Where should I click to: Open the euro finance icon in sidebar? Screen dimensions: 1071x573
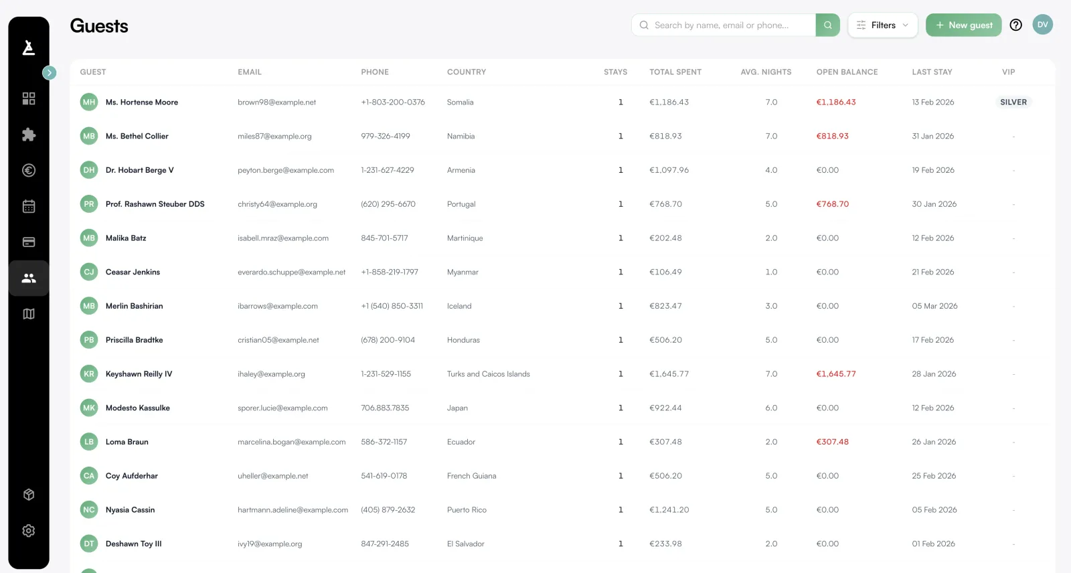point(29,171)
